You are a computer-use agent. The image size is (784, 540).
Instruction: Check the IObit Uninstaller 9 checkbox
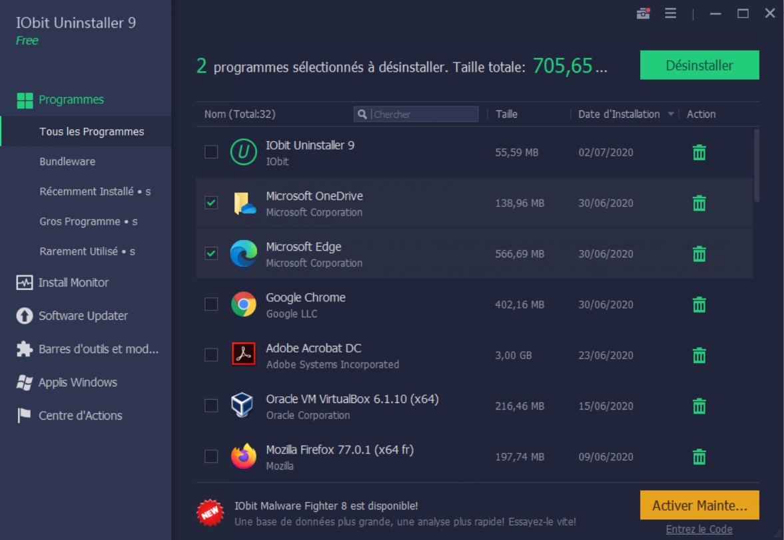pos(211,152)
